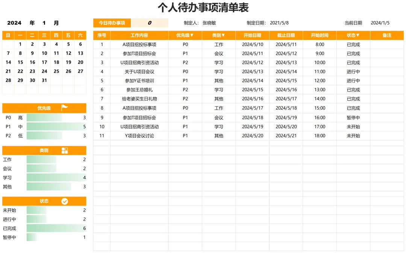
Task: Select the task cell 参加Y证书培训
Action: [x=139, y=81]
